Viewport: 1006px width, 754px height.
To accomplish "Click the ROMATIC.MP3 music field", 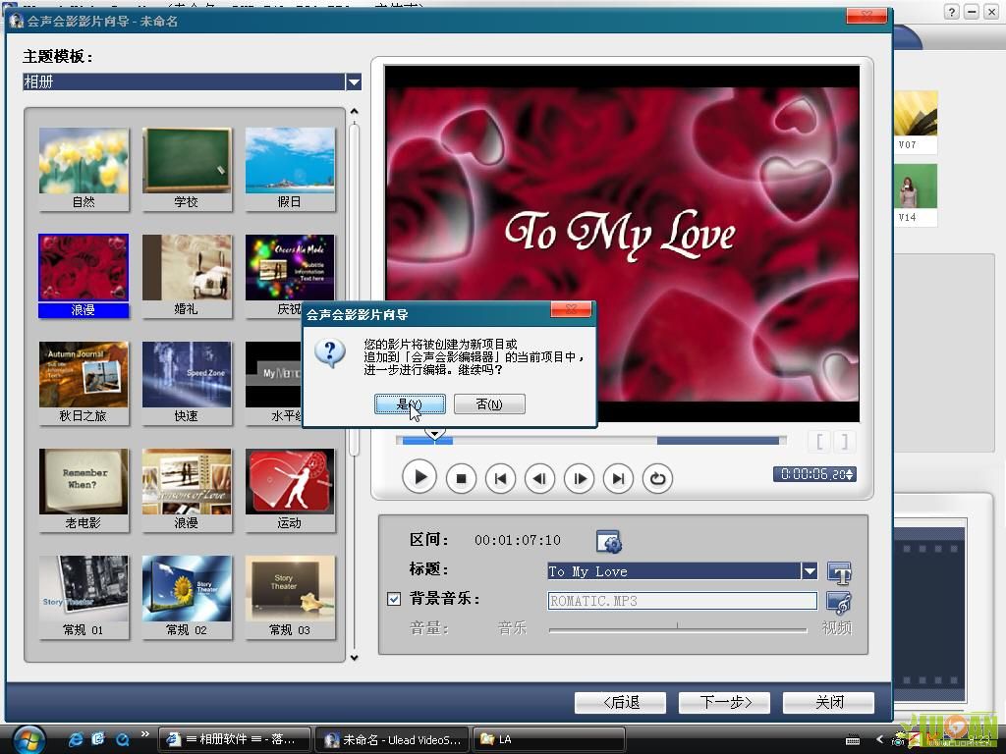I will click(682, 601).
